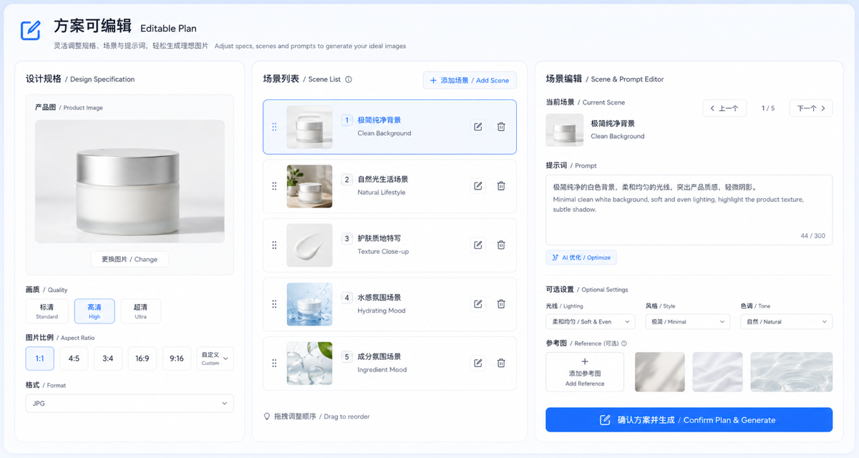The width and height of the screenshot is (859, 458).
Task: Click the '1 / 5' scene counter
Action: click(768, 109)
